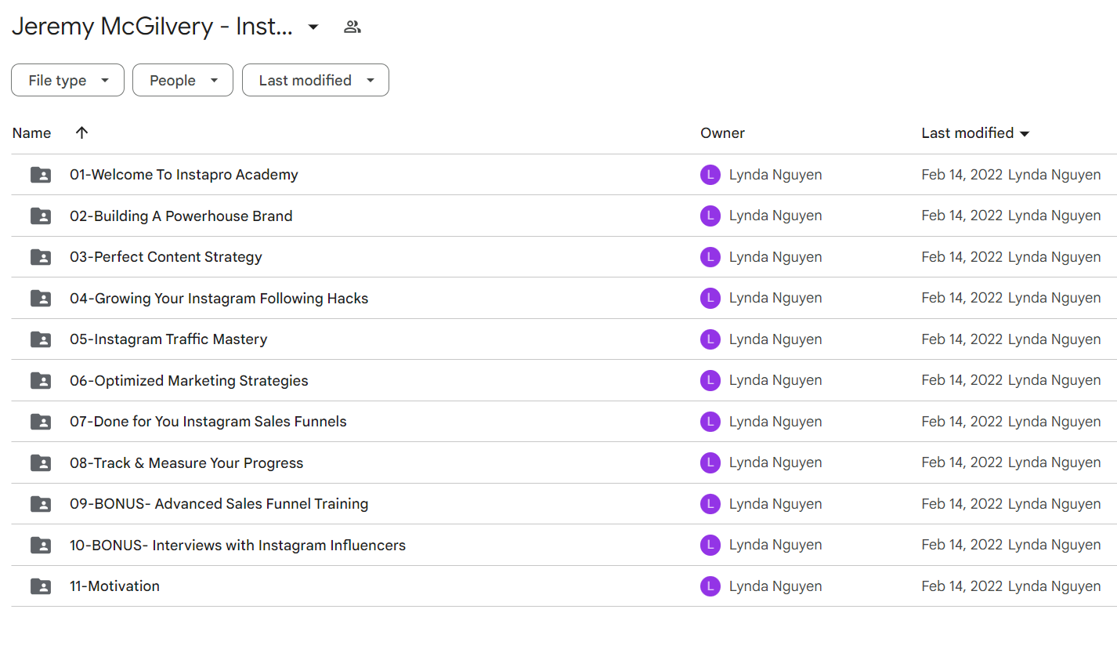The image size is (1117, 660).
Task: Open 05-Instagram Traffic Mastery folder name
Action: pyautogui.click(x=168, y=339)
